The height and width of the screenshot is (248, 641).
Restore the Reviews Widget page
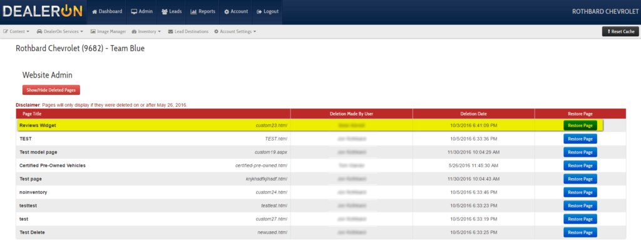(x=580, y=126)
